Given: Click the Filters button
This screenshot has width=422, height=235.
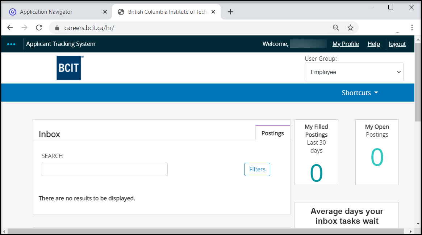Looking at the screenshot, I should [257, 169].
